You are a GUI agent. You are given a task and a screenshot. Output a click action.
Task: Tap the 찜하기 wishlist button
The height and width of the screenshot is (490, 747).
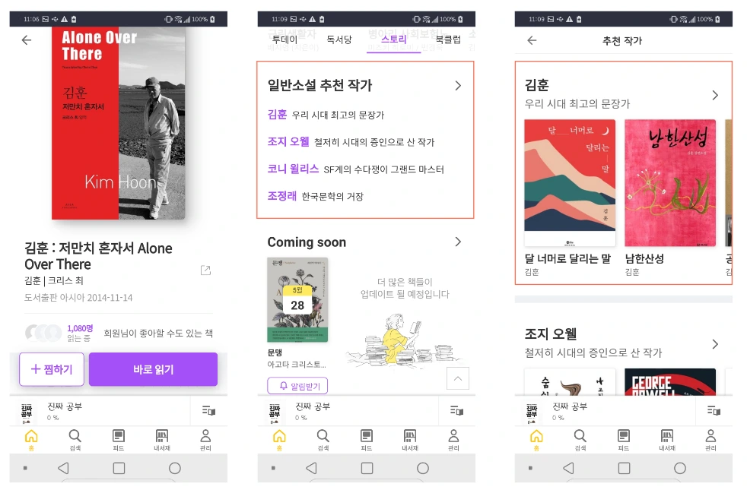tap(52, 369)
